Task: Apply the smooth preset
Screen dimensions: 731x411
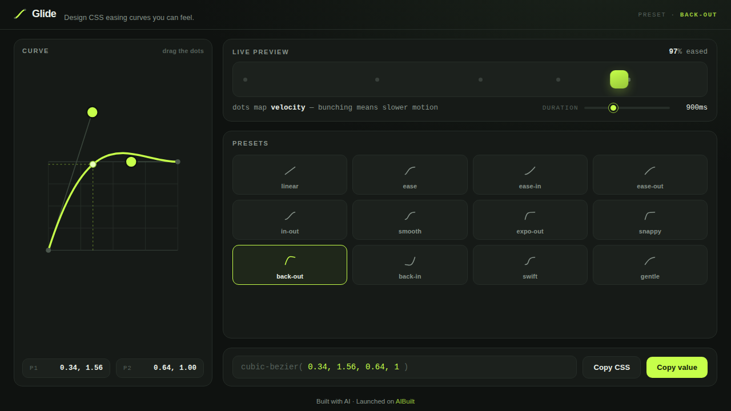Action: [410, 220]
